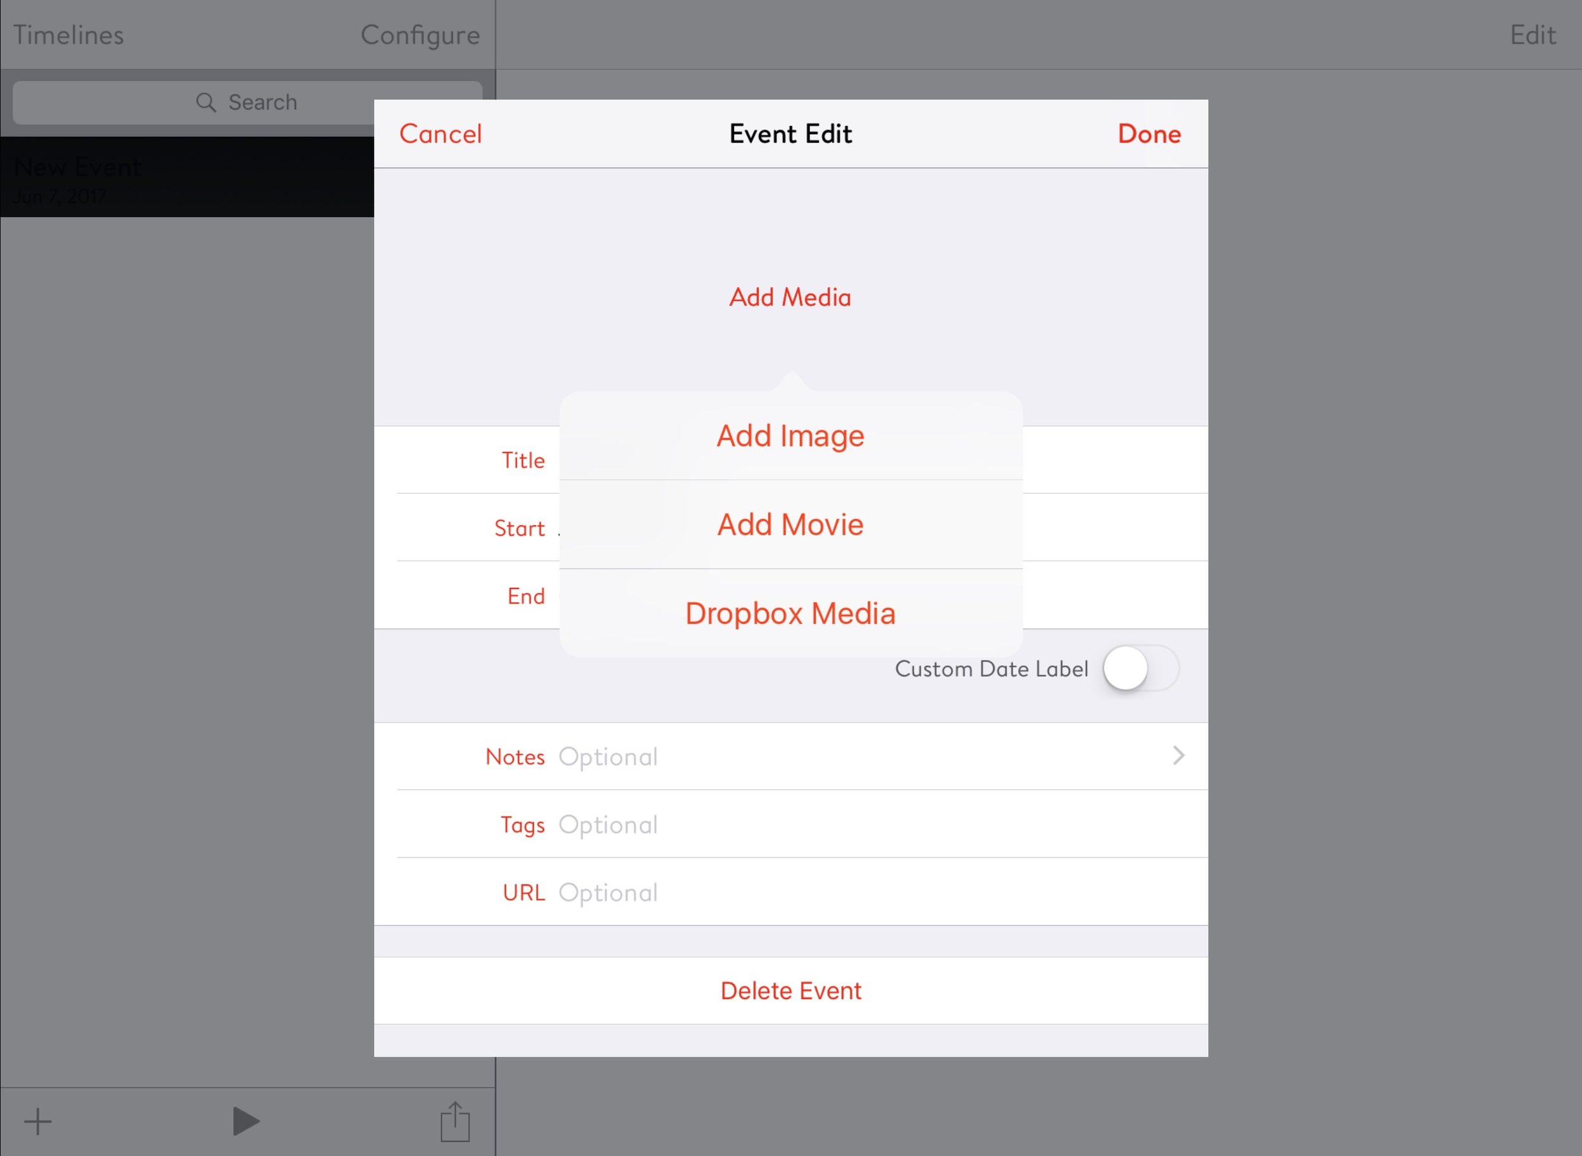
Task: Click the URL Optional field
Action: [x=790, y=892]
